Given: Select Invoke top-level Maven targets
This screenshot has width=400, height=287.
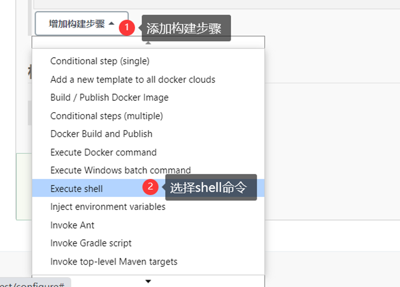Looking at the screenshot, I should coord(114,262).
